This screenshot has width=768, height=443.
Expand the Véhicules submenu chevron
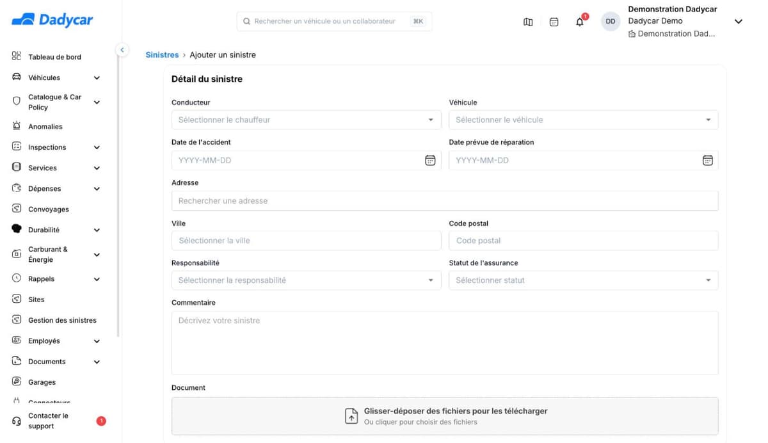[97, 78]
